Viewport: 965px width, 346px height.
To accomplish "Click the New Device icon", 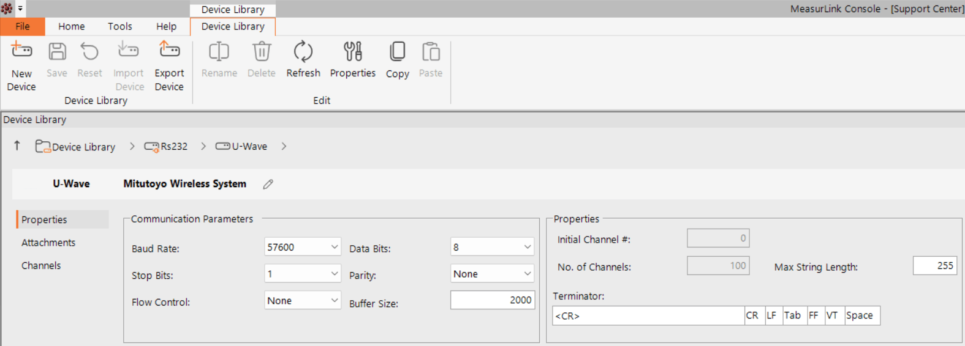I will pos(21,50).
